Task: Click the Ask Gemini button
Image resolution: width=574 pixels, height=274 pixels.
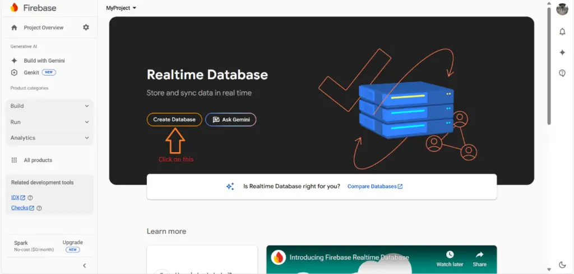Action: (230, 120)
